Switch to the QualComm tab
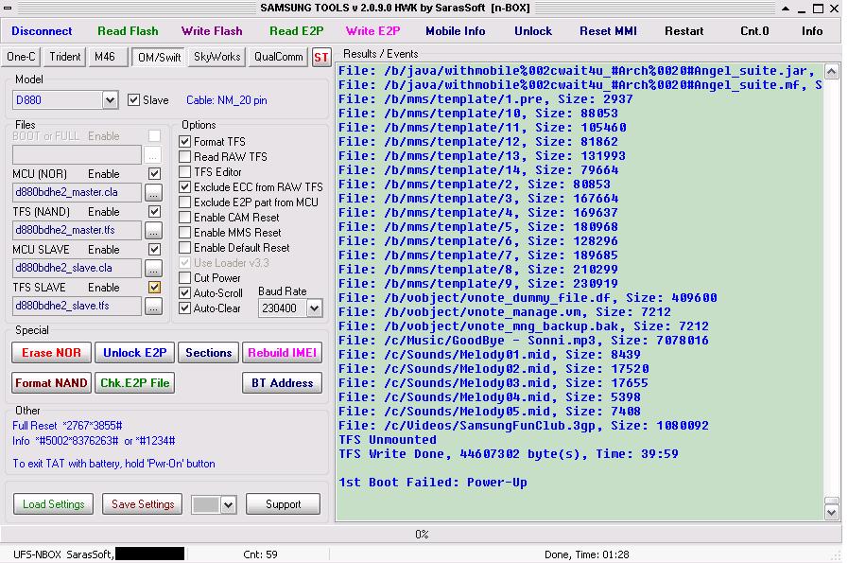848x563 pixels. [x=279, y=57]
